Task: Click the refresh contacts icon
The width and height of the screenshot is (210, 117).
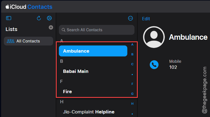Action: click(39, 18)
